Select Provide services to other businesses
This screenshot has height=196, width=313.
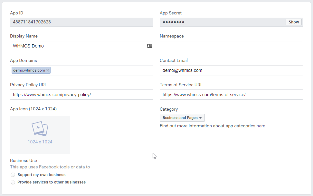click(x=13, y=182)
